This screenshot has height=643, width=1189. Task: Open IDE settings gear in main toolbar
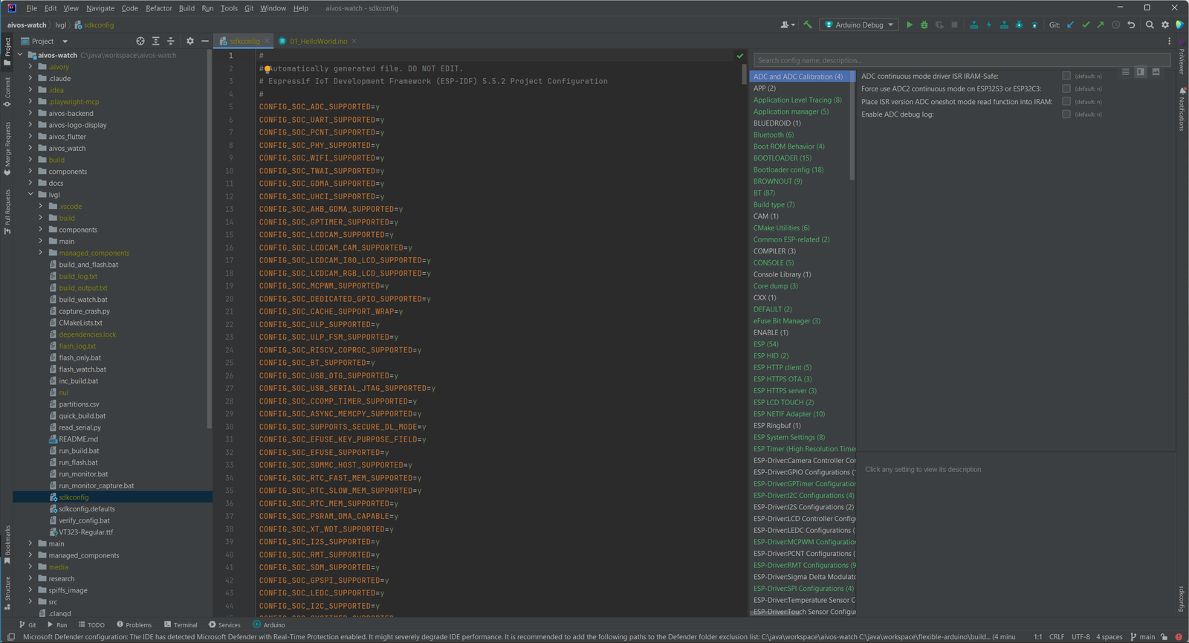tap(1165, 25)
